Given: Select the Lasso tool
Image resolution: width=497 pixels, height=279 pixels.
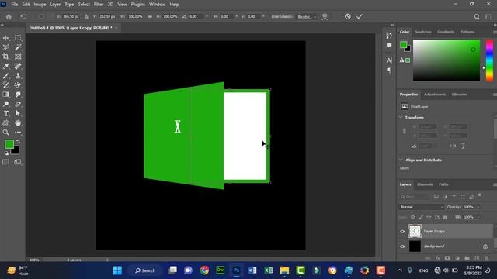Looking at the screenshot, I should [5, 47].
